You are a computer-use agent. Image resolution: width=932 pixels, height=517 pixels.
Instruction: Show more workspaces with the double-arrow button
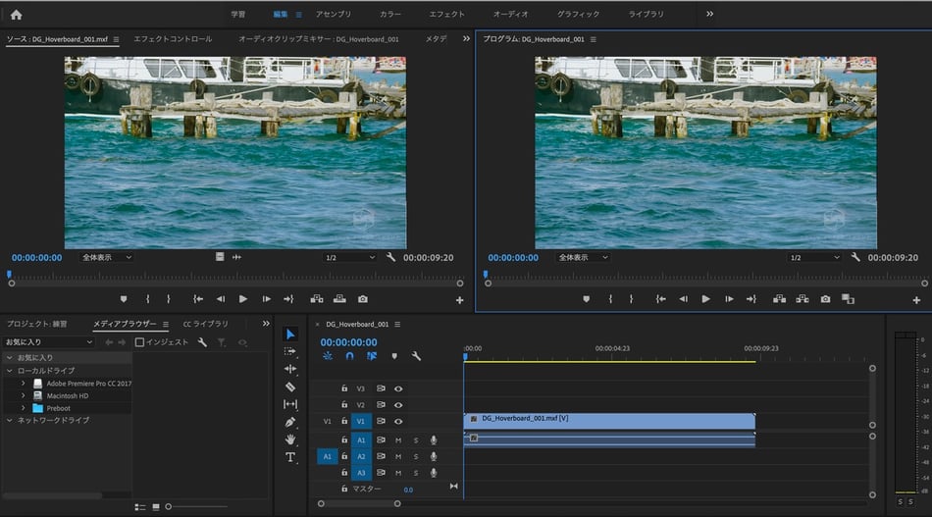(709, 15)
